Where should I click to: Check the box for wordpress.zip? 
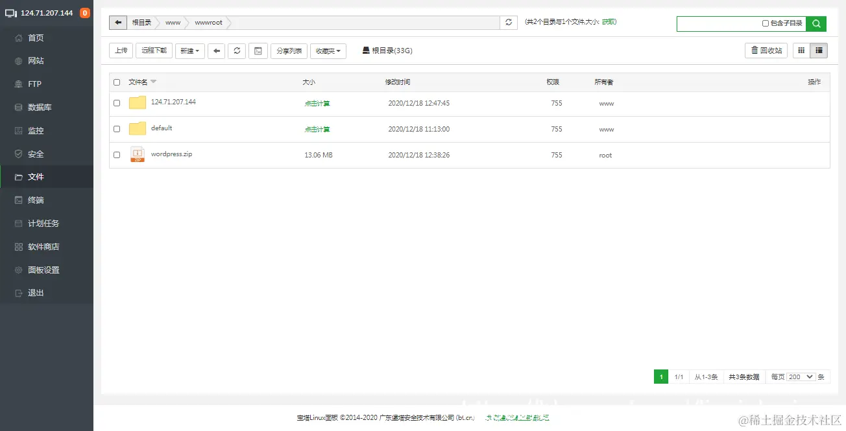[117, 155]
